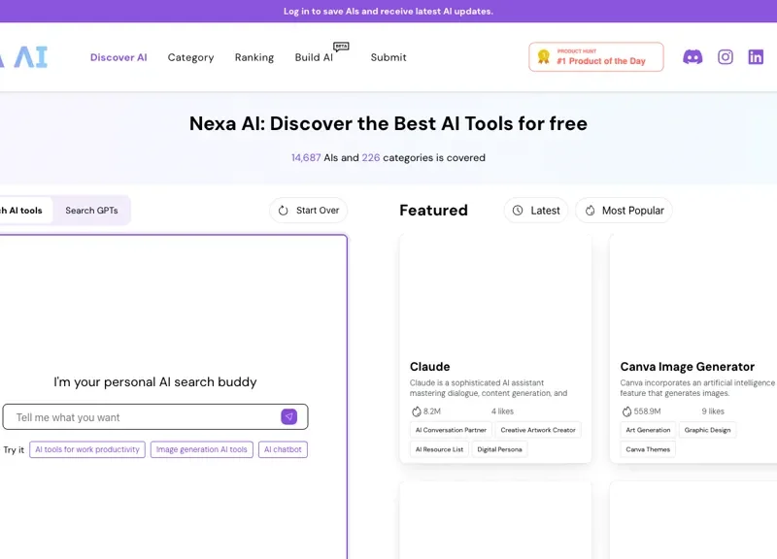Click the '14,687' AIs count
Viewport: 777px width, 559px height.
click(x=306, y=157)
